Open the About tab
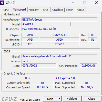The image size is (102, 102). pos(80,10)
